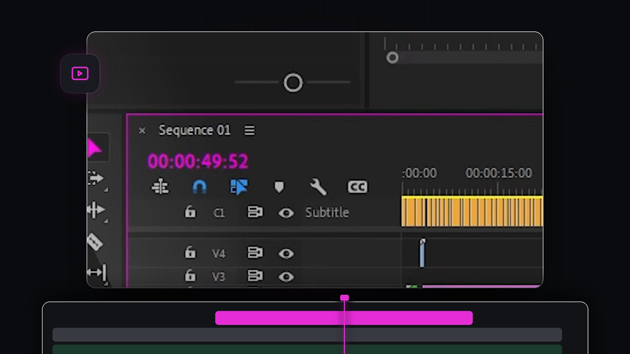
Task: Toggle sync lock on Subtitle track
Action: pos(255,212)
